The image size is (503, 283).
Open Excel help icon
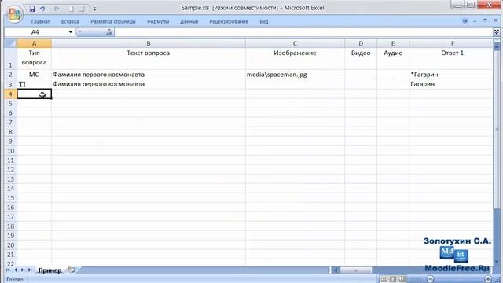[x=464, y=21]
